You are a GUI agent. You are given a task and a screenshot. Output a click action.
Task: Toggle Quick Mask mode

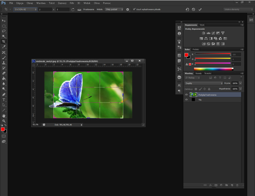[4, 136]
